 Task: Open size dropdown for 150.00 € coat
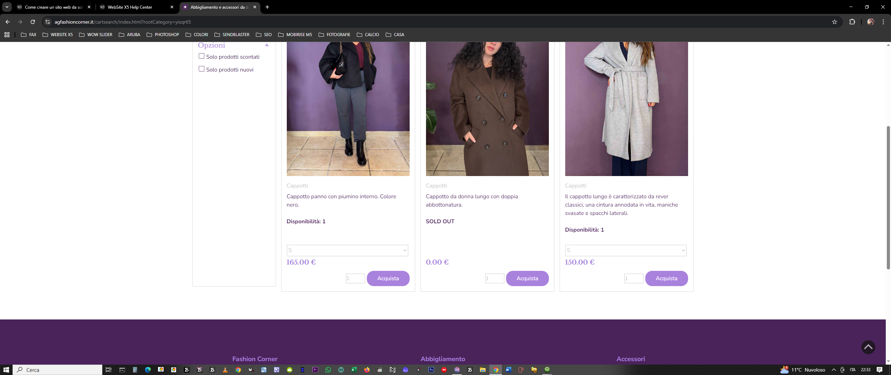tap(625, 250)
